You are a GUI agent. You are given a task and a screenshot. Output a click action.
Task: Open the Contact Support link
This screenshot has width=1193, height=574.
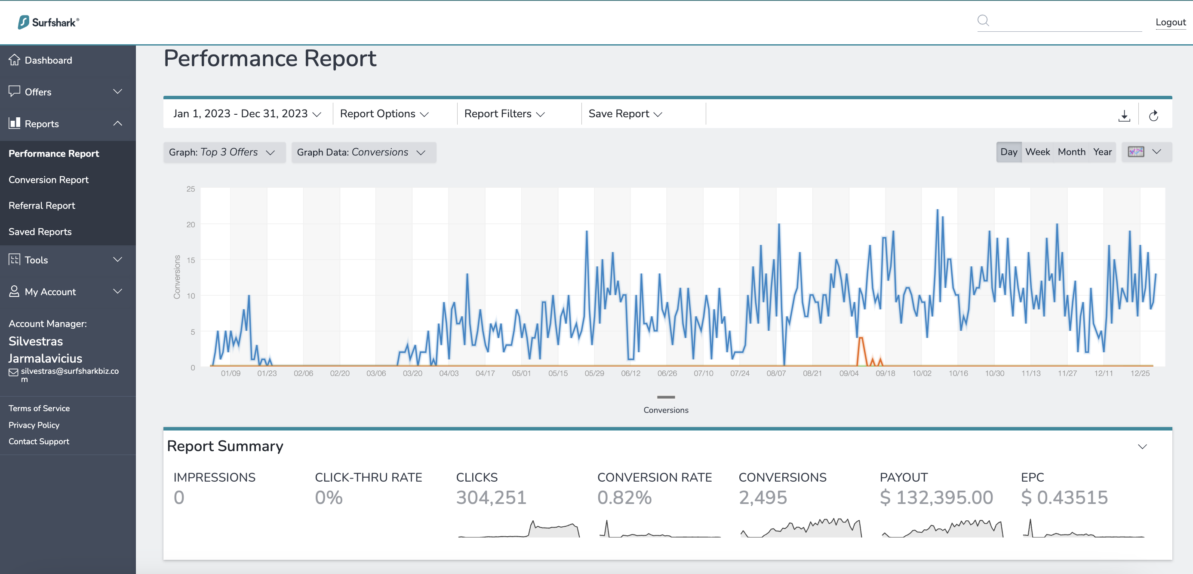(39, 441)
